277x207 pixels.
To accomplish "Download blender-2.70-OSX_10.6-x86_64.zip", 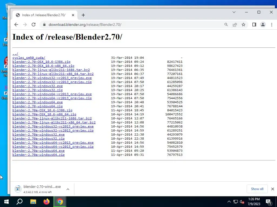I will pos(44,66).
